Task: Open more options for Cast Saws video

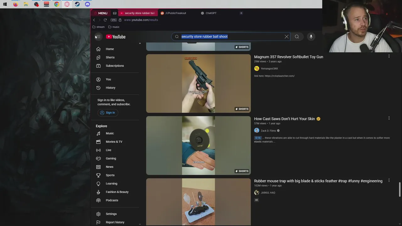Action: [389, 118]
